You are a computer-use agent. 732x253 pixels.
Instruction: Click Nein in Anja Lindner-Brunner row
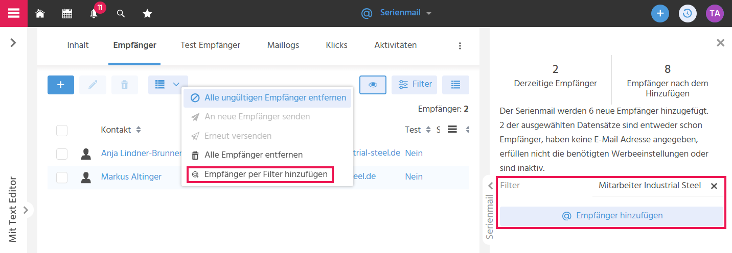point(414,153)
